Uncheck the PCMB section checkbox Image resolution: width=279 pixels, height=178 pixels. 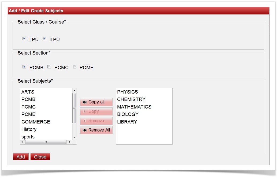click(x=24, y=67)
